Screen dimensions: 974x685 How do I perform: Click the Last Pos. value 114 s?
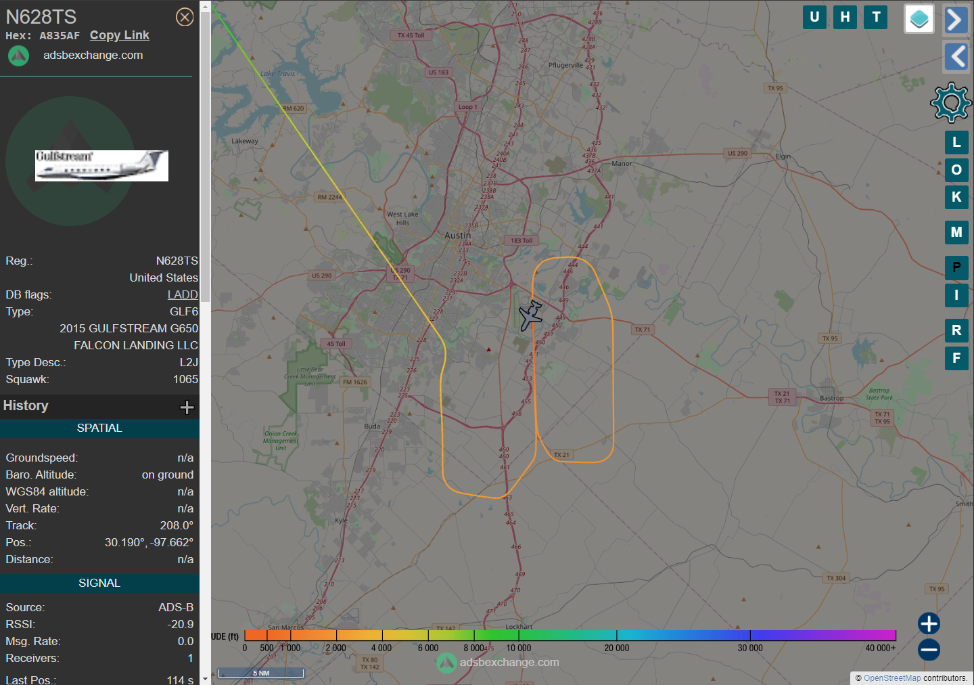pyautogui.click(x=180, y=680)
